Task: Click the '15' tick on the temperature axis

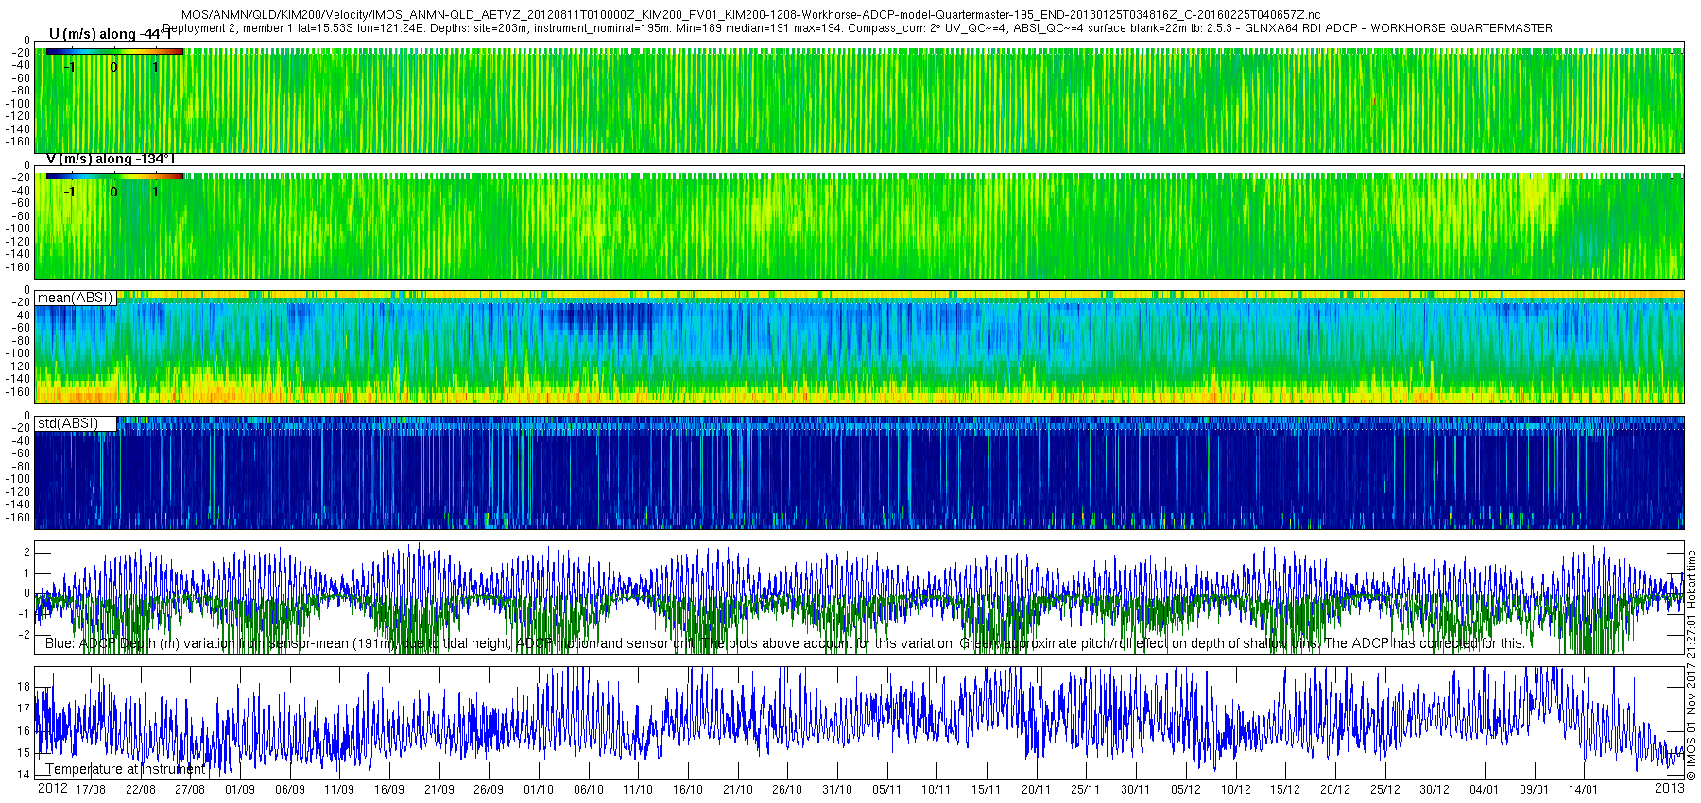Action: (25, 753)
